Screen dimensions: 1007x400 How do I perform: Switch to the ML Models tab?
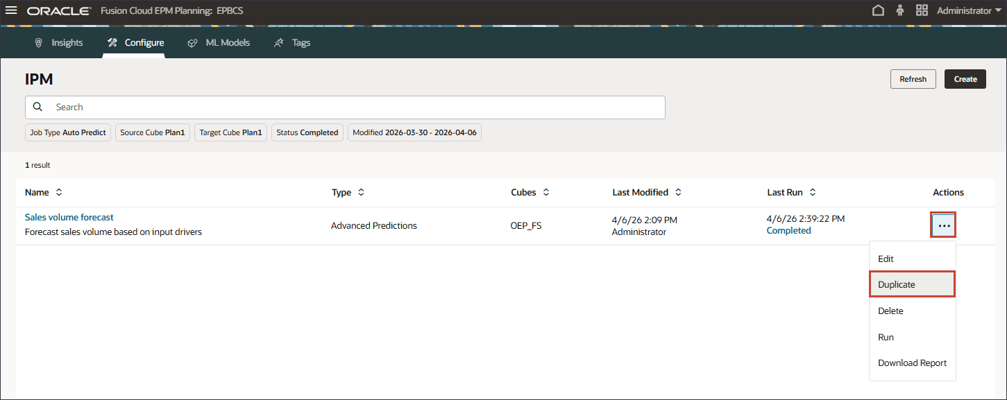[x=218, y=43]
